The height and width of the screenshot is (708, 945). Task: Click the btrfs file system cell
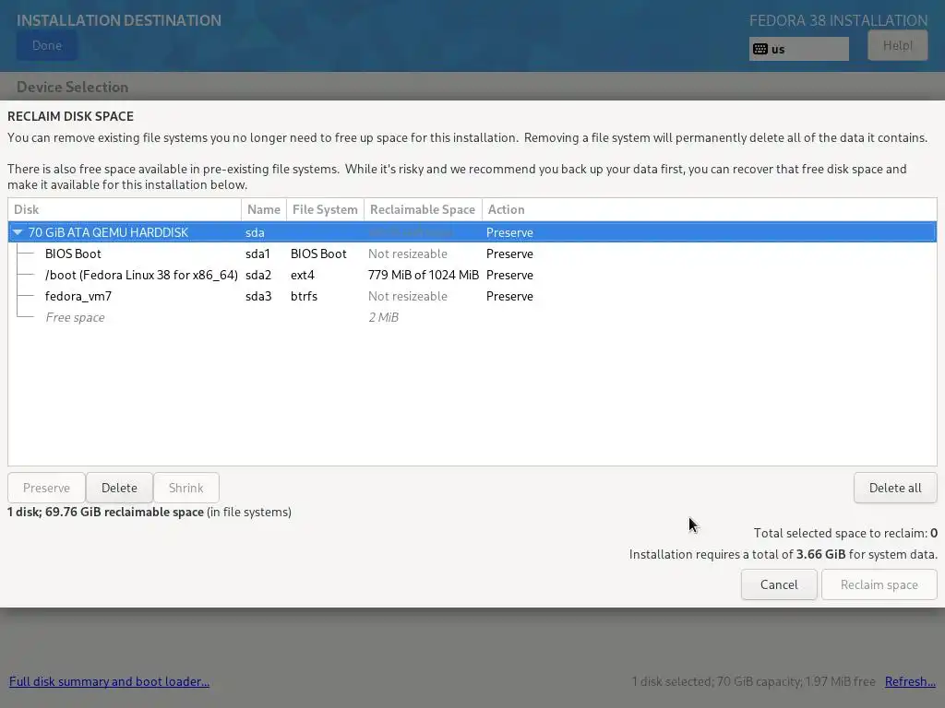click(x=304, y=296)
